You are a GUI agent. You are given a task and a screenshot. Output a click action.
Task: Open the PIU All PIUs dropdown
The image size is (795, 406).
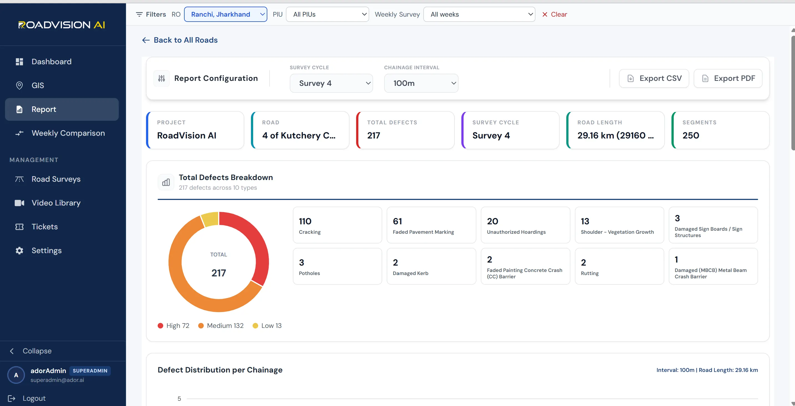click(328, 14)
